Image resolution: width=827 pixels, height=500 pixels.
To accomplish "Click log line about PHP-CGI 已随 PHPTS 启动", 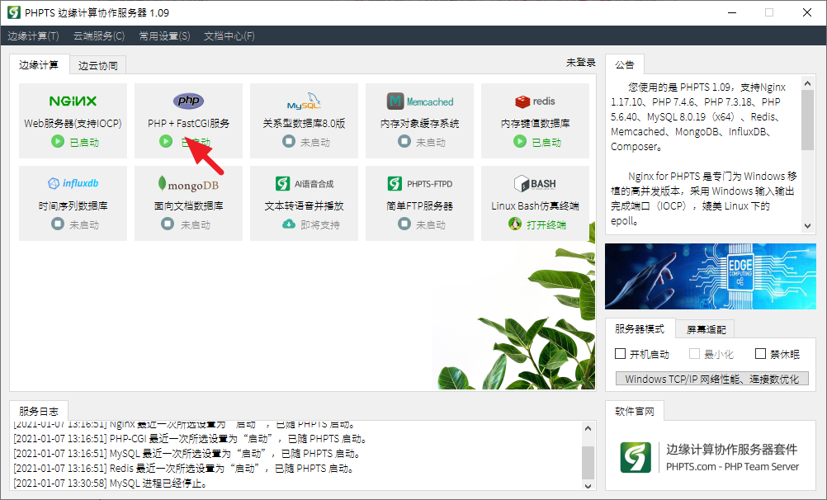I will (x=191, y=438).
